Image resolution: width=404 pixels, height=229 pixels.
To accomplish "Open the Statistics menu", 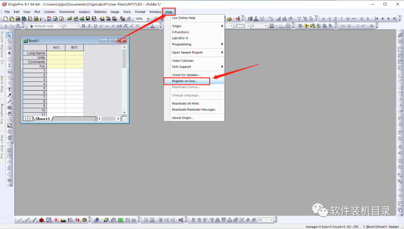I will pyautogui.click(x=100, y=12).
